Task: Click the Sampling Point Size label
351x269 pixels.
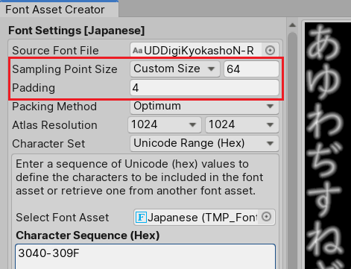Action: coord(65,69)
